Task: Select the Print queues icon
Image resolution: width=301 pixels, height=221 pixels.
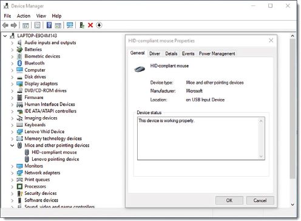Action: click(19, 180)
